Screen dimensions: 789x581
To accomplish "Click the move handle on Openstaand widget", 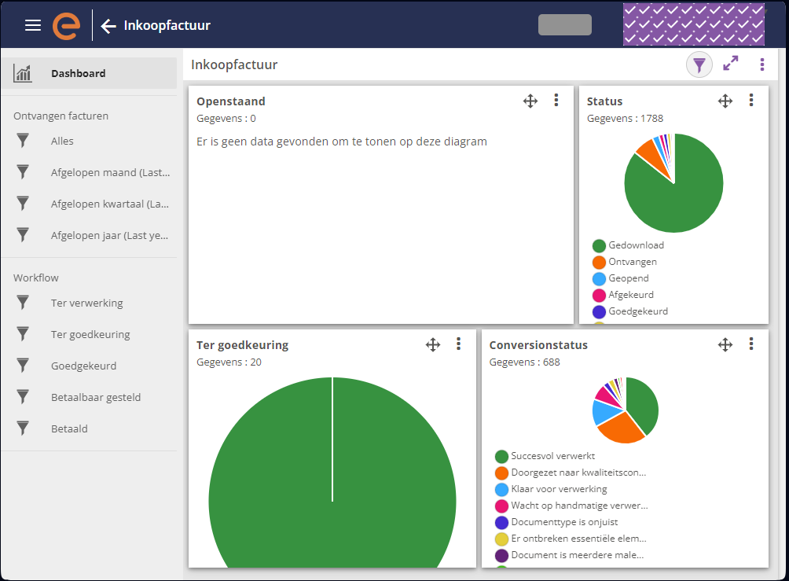I will (530, 101).
